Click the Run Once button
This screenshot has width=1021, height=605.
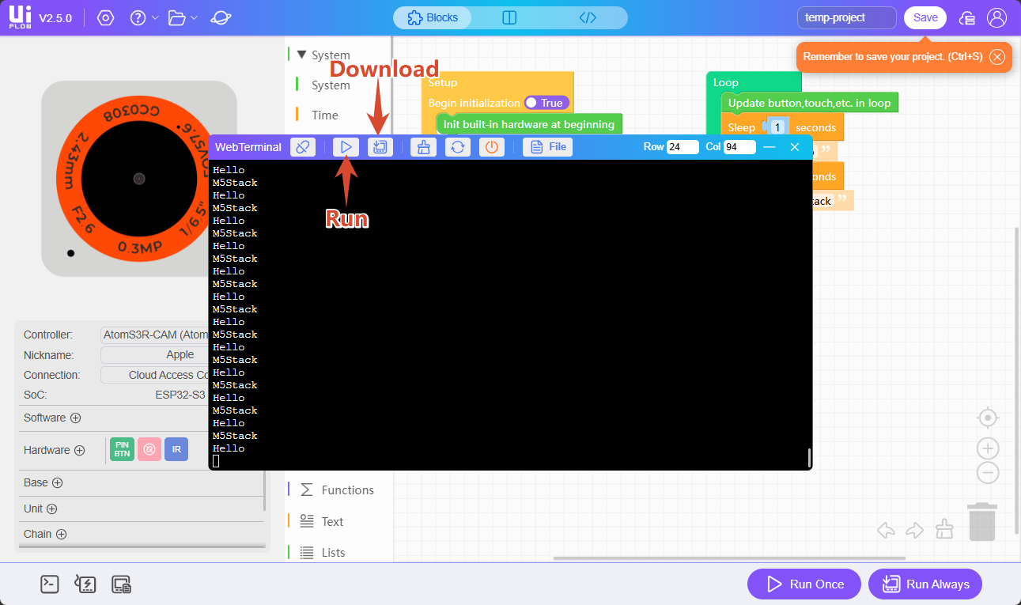(805, 584)
